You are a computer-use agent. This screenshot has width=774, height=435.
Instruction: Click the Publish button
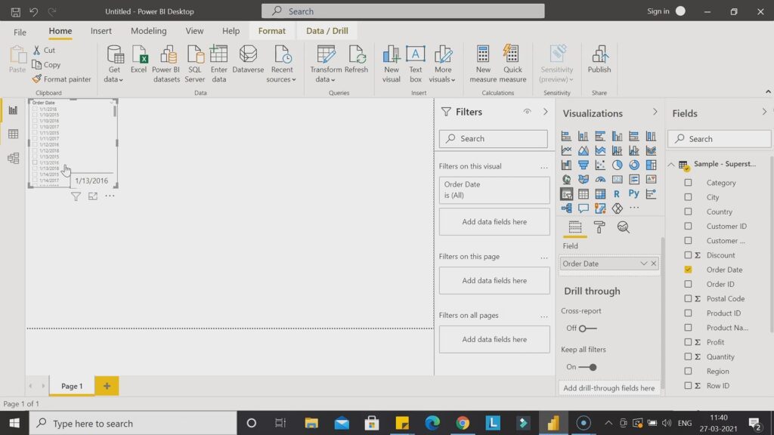(x=599, y=63)
